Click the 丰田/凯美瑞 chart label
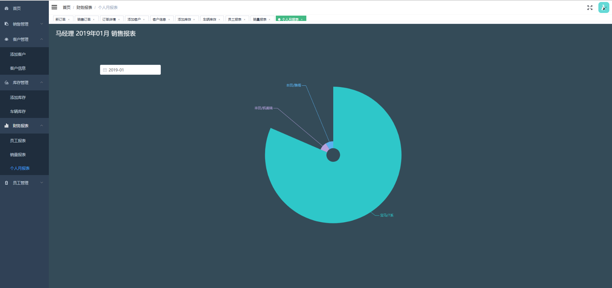612x288 pixels. click(263, 108)
